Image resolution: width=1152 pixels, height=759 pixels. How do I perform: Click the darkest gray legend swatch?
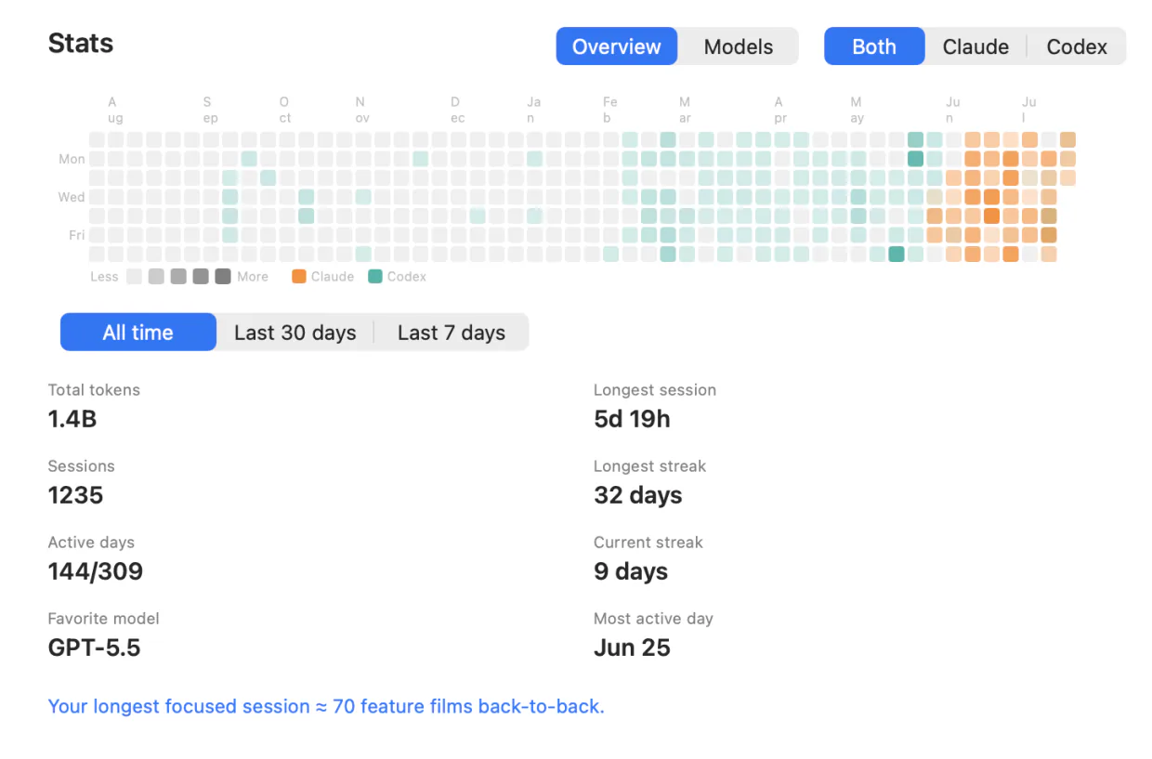pos(223,276)
